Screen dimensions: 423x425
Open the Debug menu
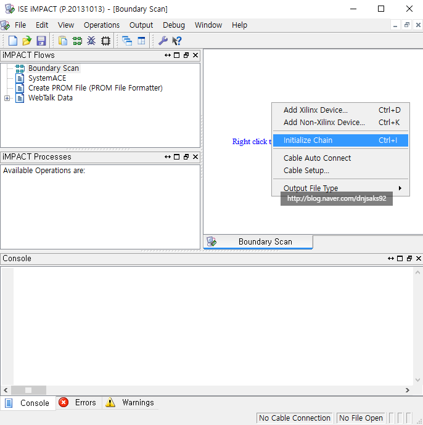click(174, 25)
